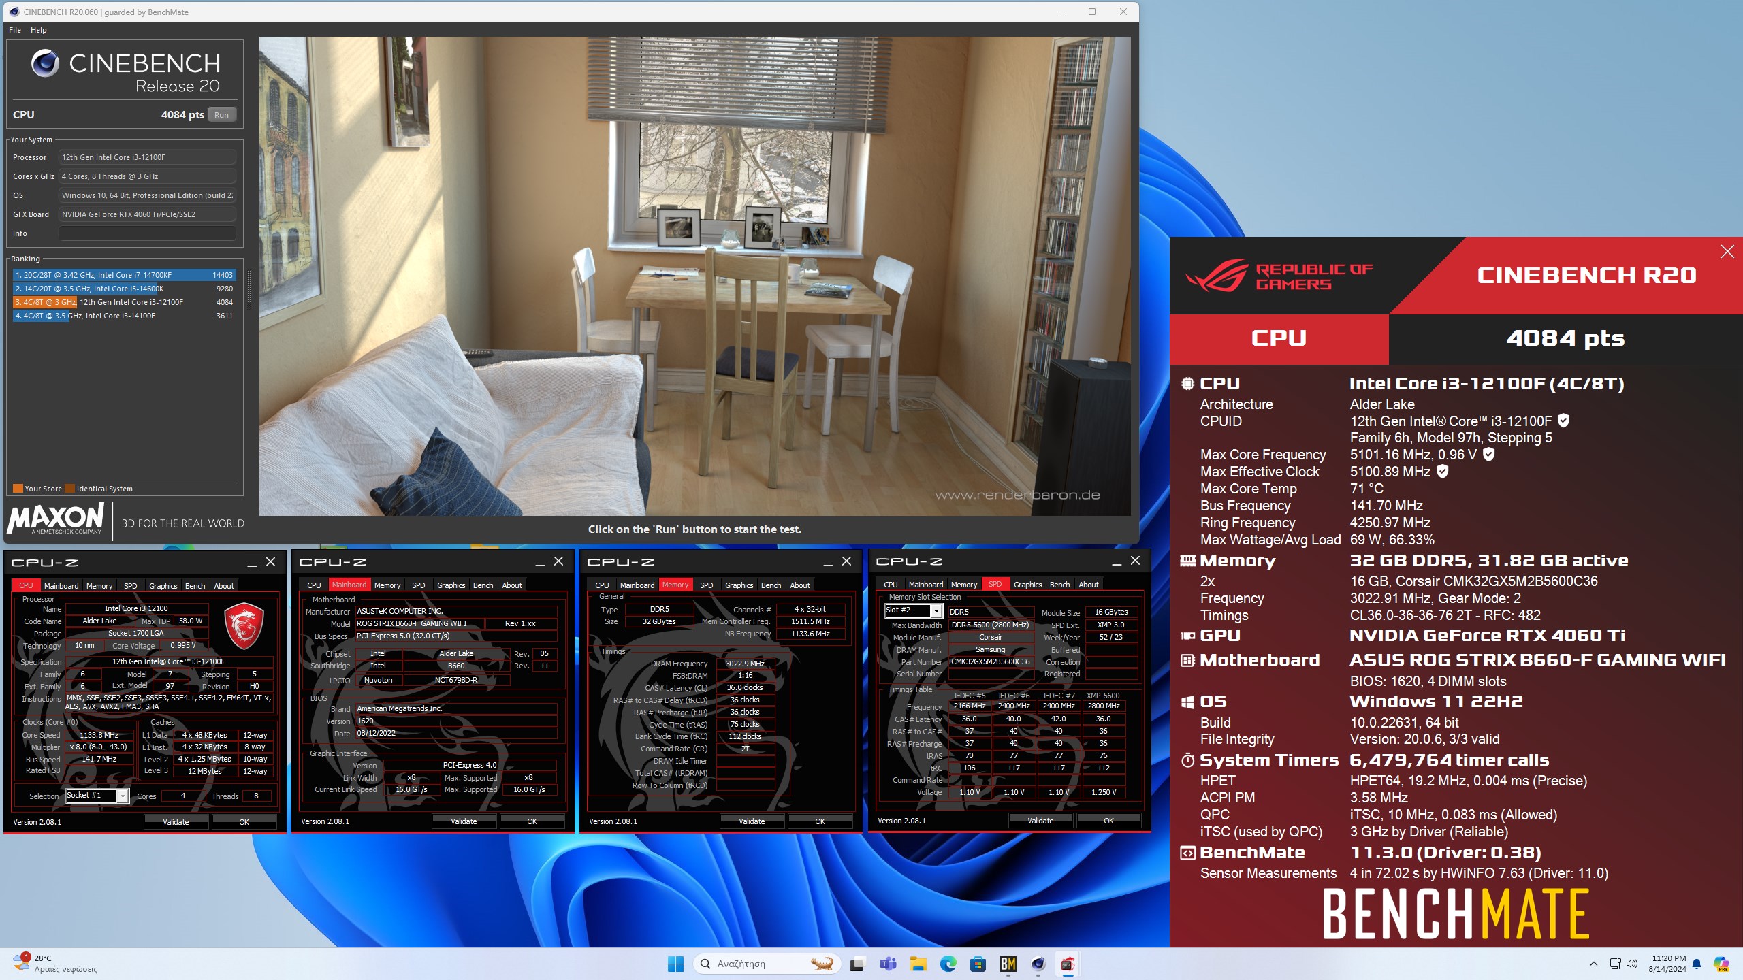The image size is (1743, 980).
Task: Click the clock showing 11:20 PM
Action: 1667,964
